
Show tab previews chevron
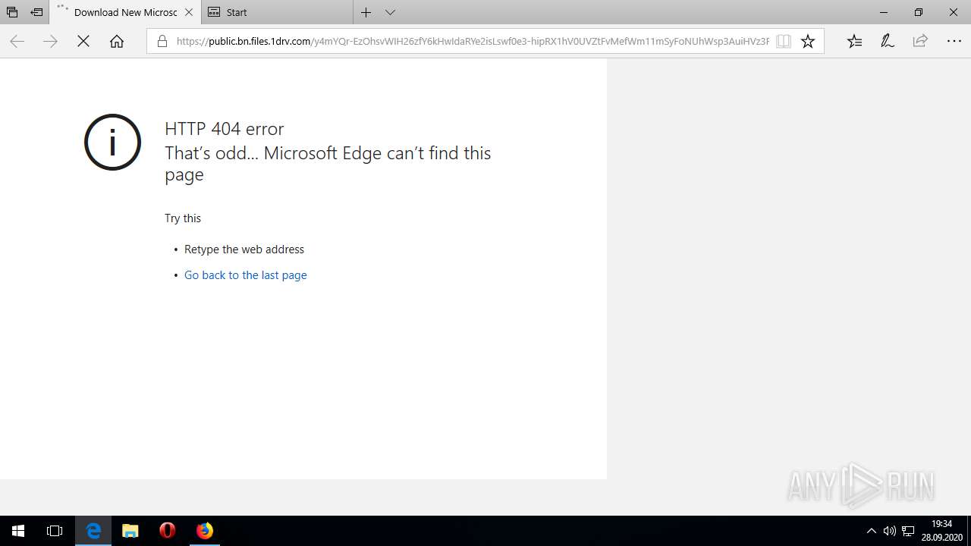(x=390, y=12)
